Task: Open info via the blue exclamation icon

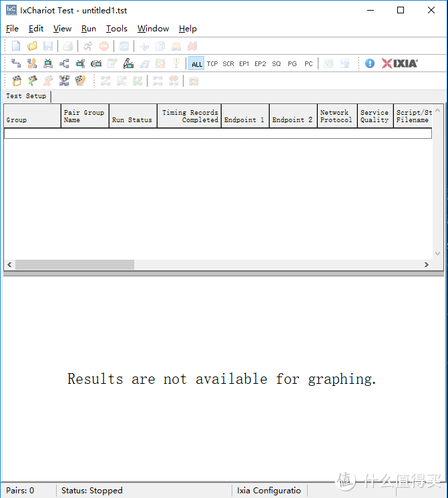Action: click(369, 63)
